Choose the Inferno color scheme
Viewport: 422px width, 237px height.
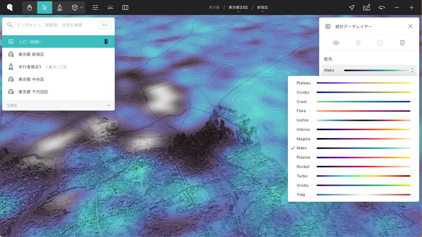[x=353, y=130]
